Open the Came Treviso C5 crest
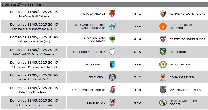 click(x=112, y=64)
